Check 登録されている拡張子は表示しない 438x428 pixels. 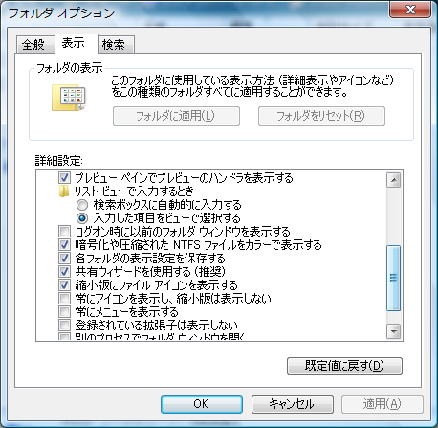tap(64, 326)
